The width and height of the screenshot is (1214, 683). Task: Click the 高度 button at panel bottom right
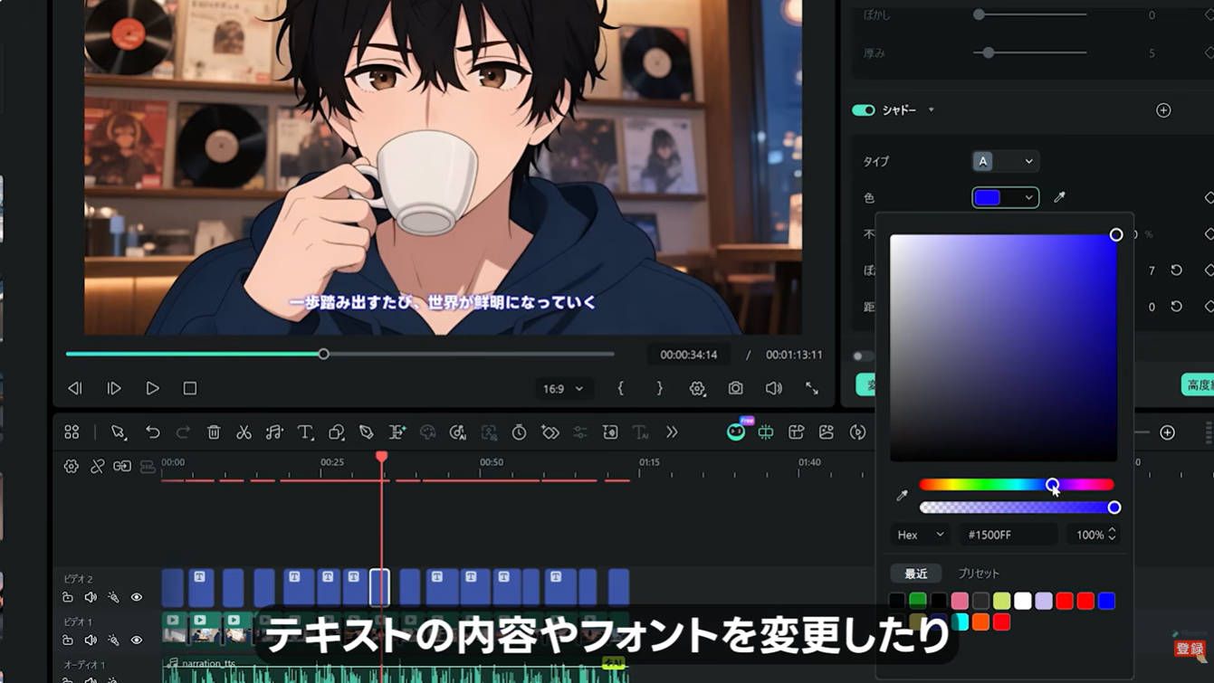click(x=1198, y=384)
